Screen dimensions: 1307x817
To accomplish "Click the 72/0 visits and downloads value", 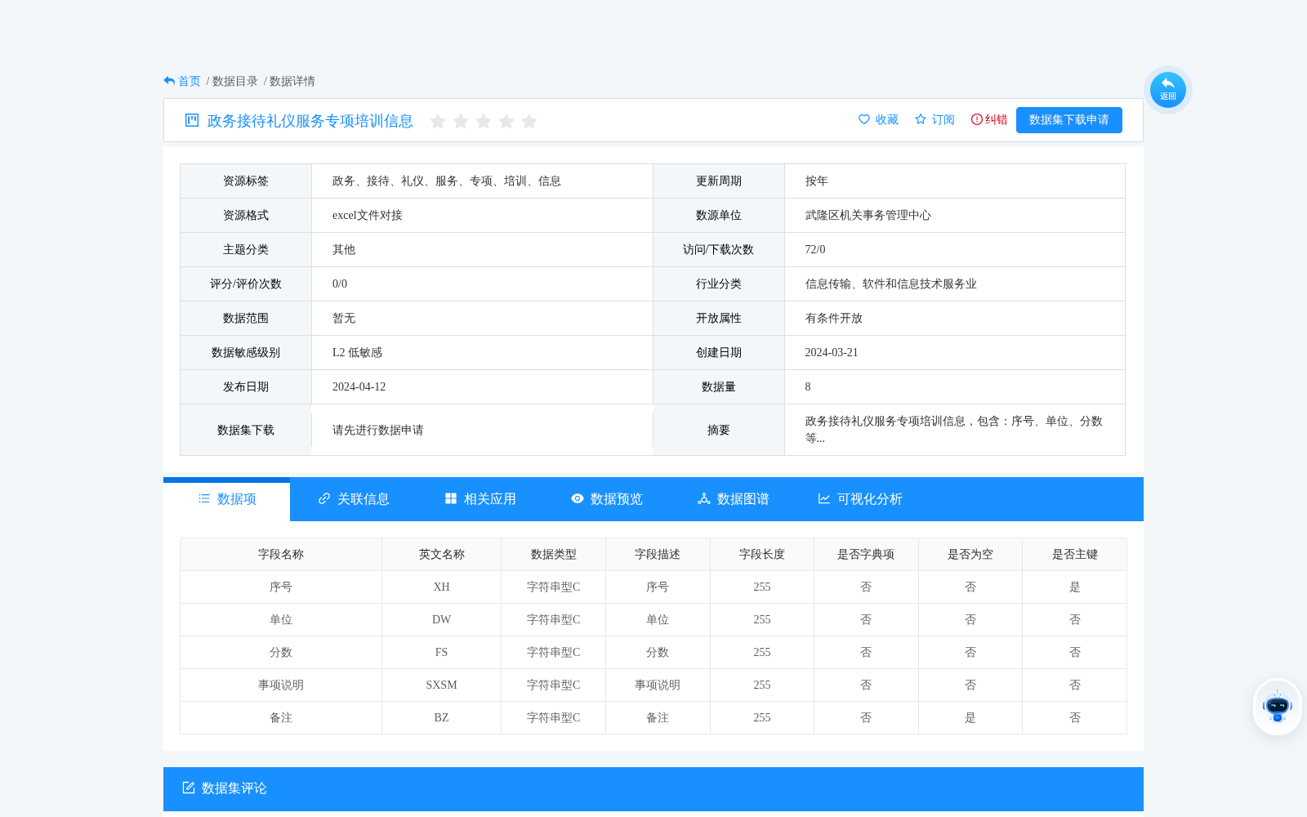I will 815,250.
